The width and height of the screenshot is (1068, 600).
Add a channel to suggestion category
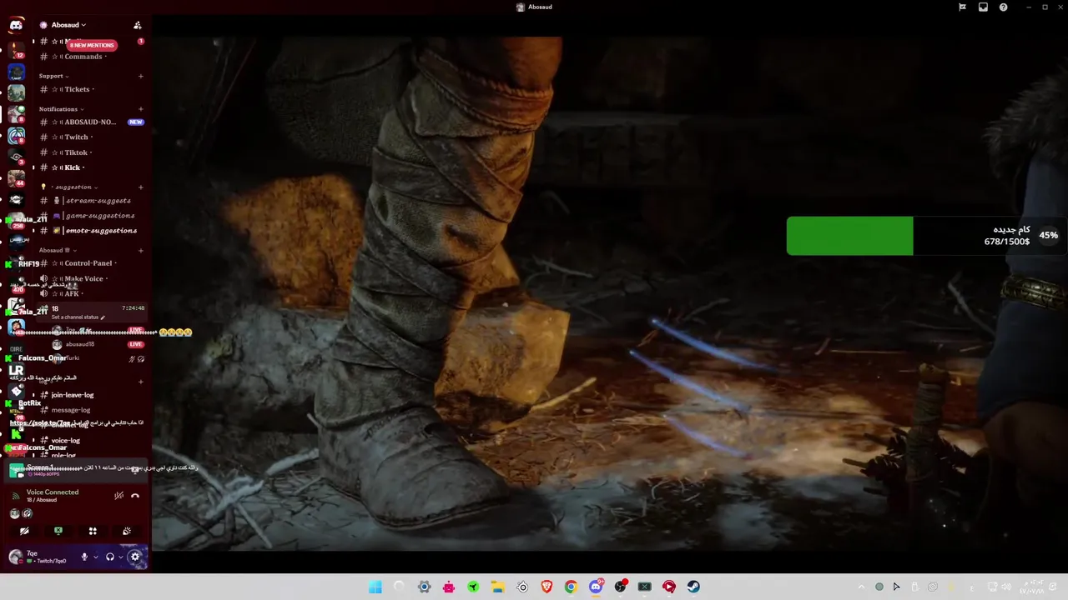(140, 187)
